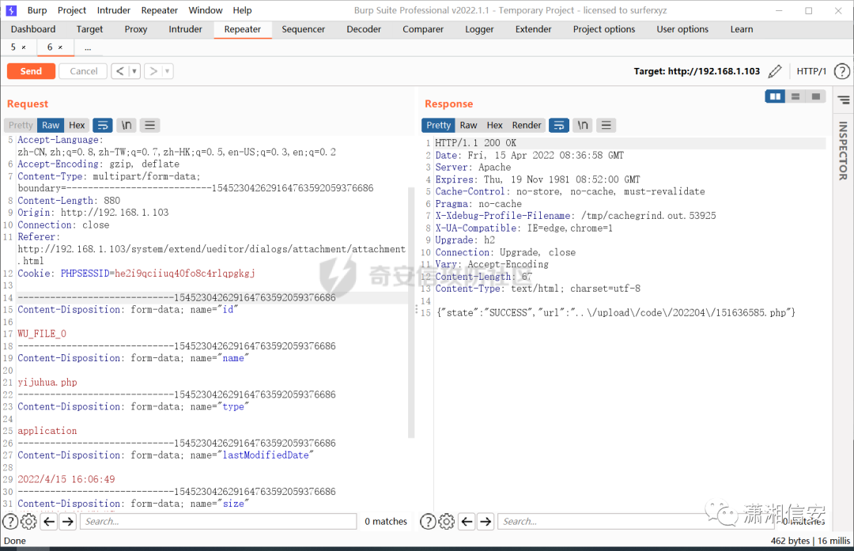Focus the Response search input field
Image resolution: width=854 pixels, height=551 pixels.
tap(636, 522)
